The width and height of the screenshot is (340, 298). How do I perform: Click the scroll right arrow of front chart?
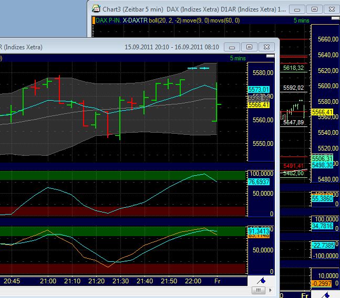coord(271,290)
